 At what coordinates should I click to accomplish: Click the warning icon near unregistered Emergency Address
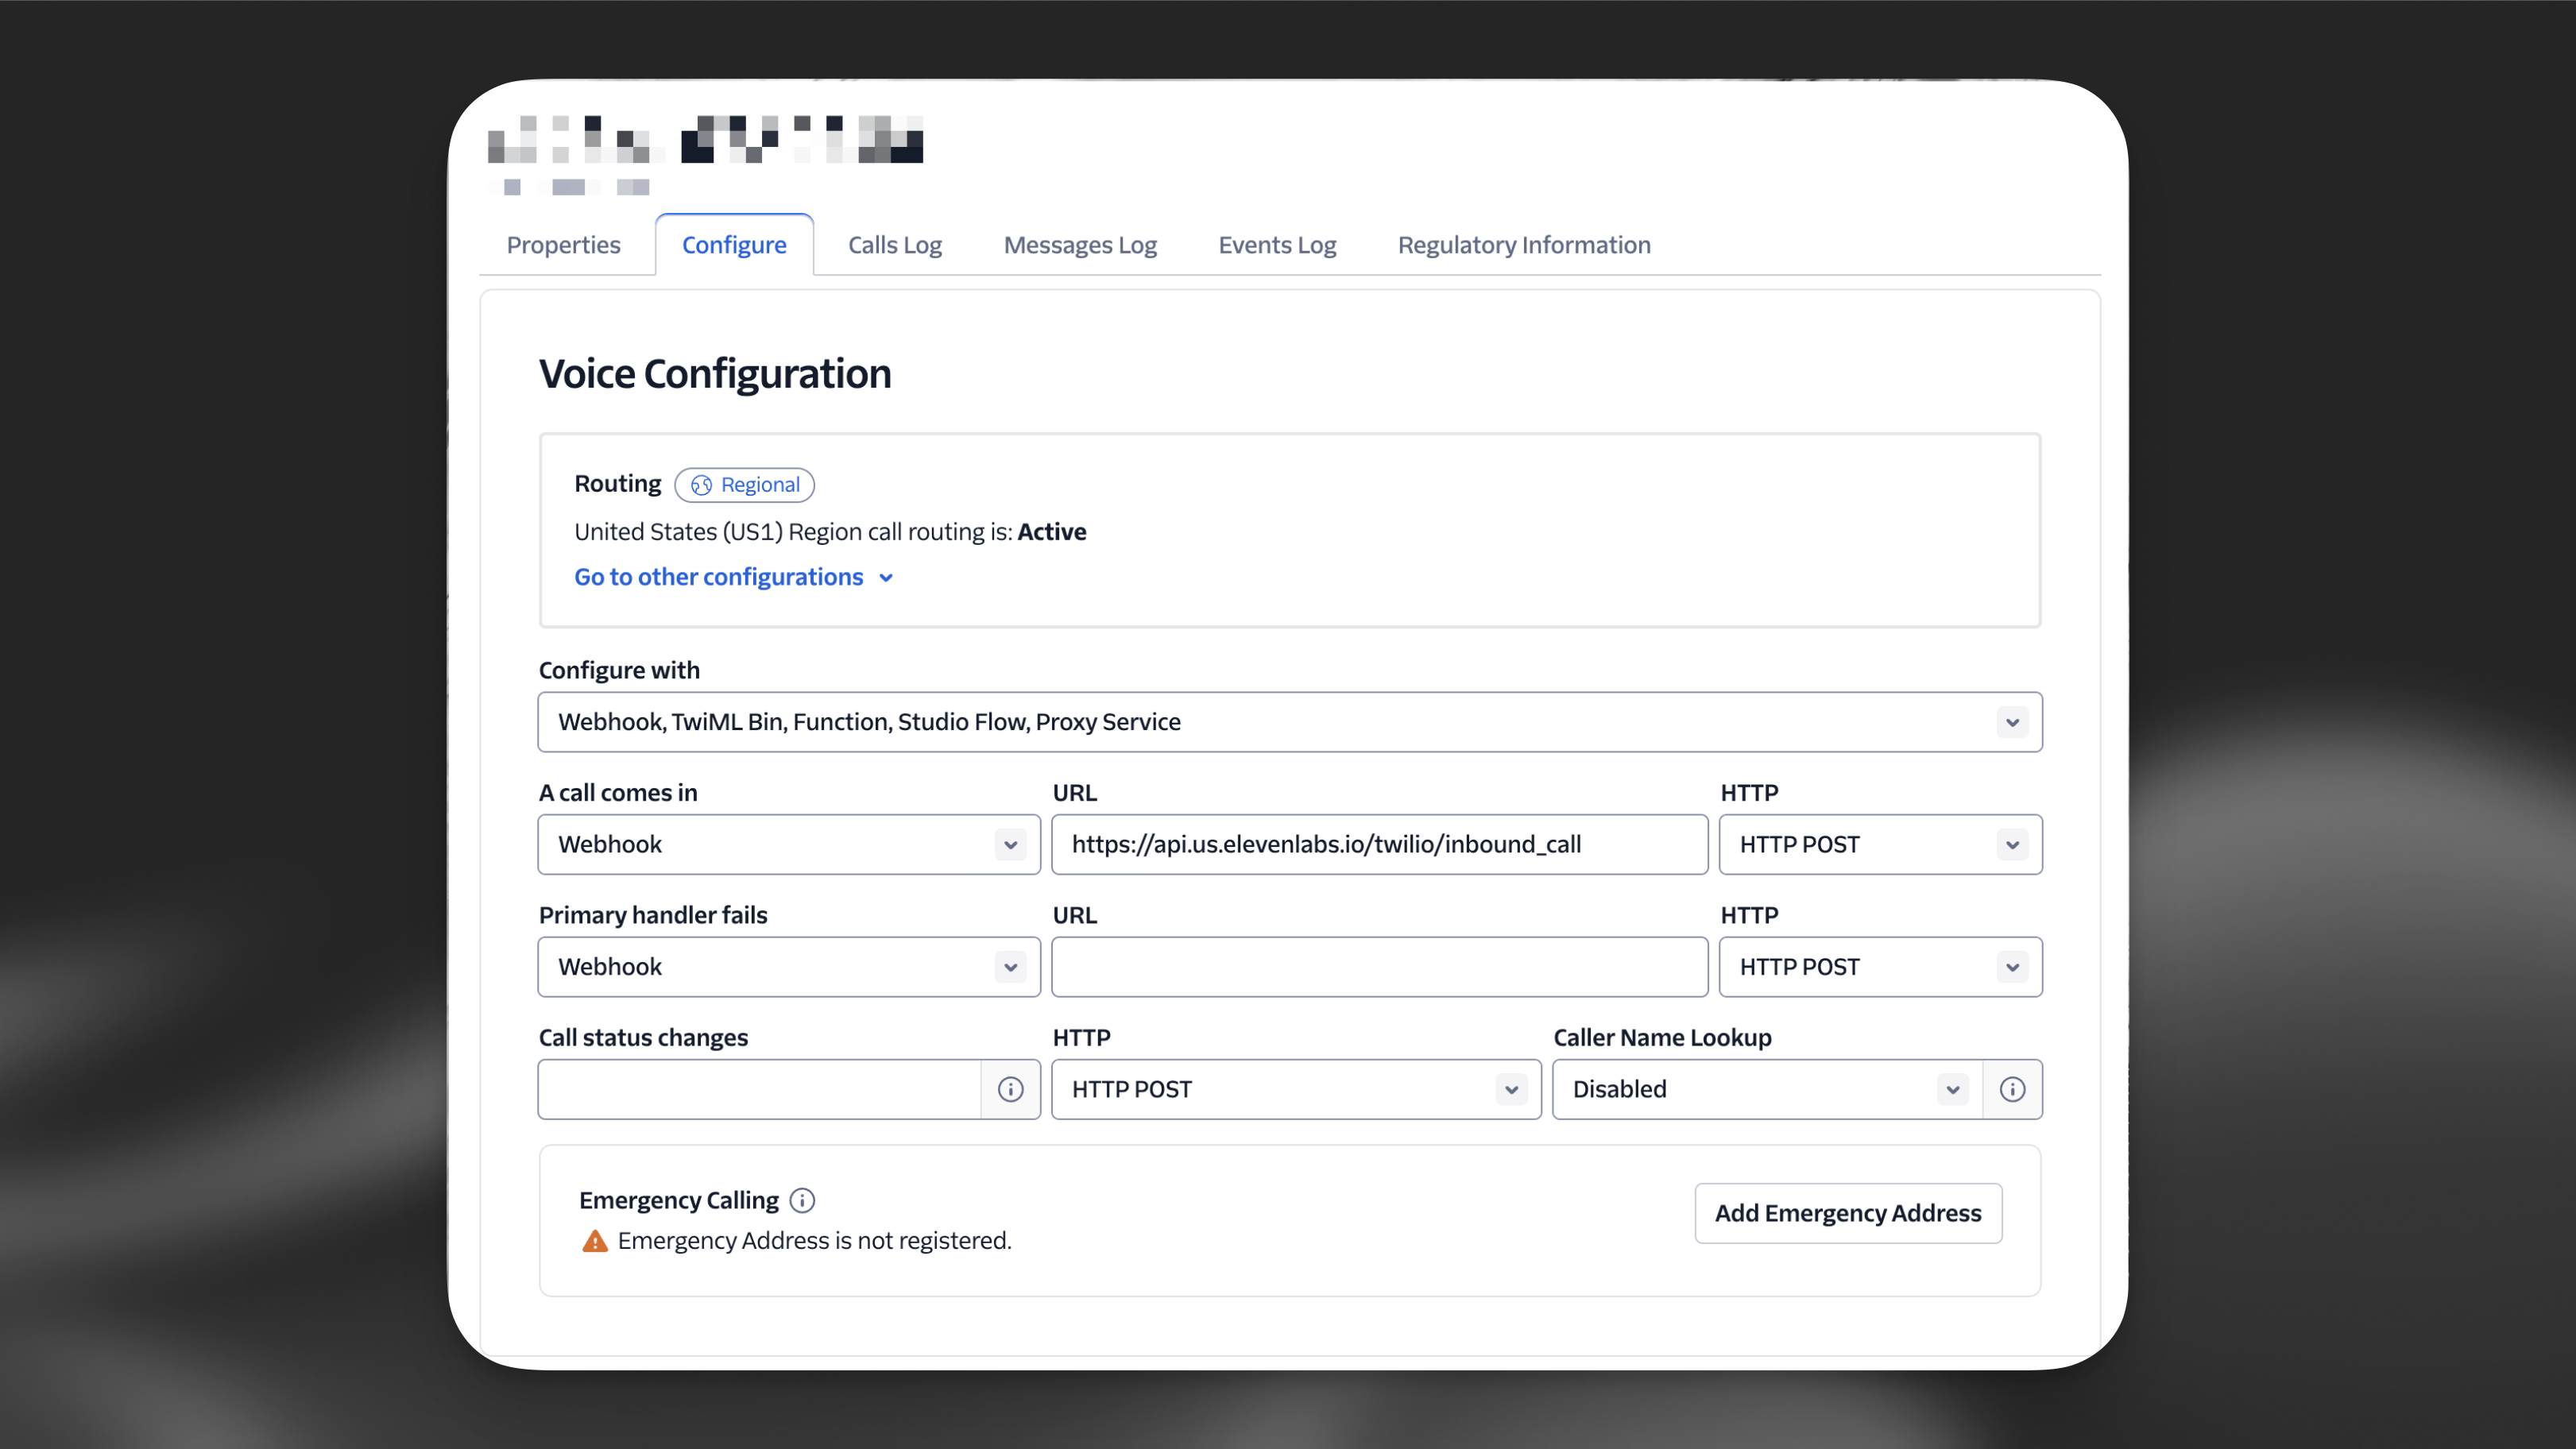pos(594,1240)
